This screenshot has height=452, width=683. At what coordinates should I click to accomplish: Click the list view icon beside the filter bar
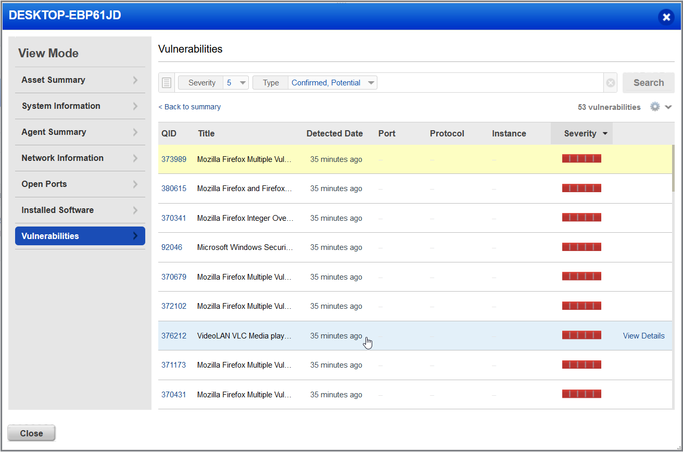click(166, 82)
